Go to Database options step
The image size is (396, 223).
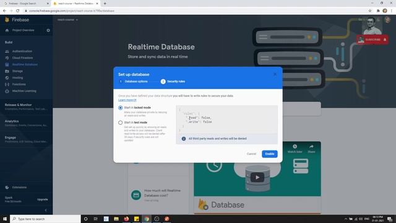[133, 81]
